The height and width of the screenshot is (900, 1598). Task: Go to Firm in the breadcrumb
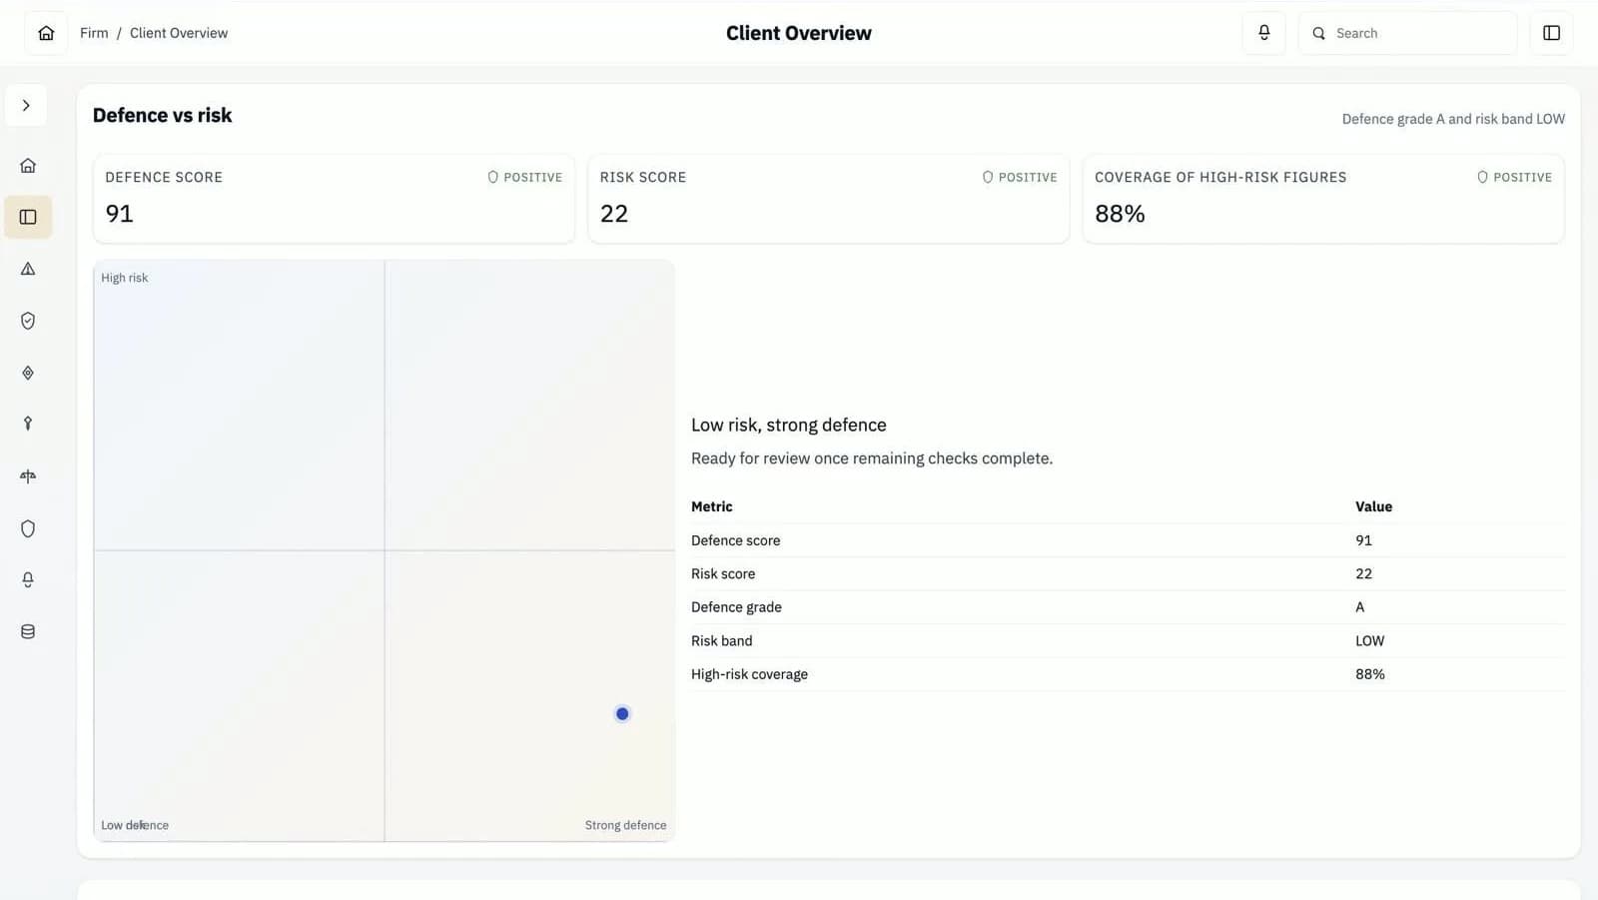pos(93,32)
